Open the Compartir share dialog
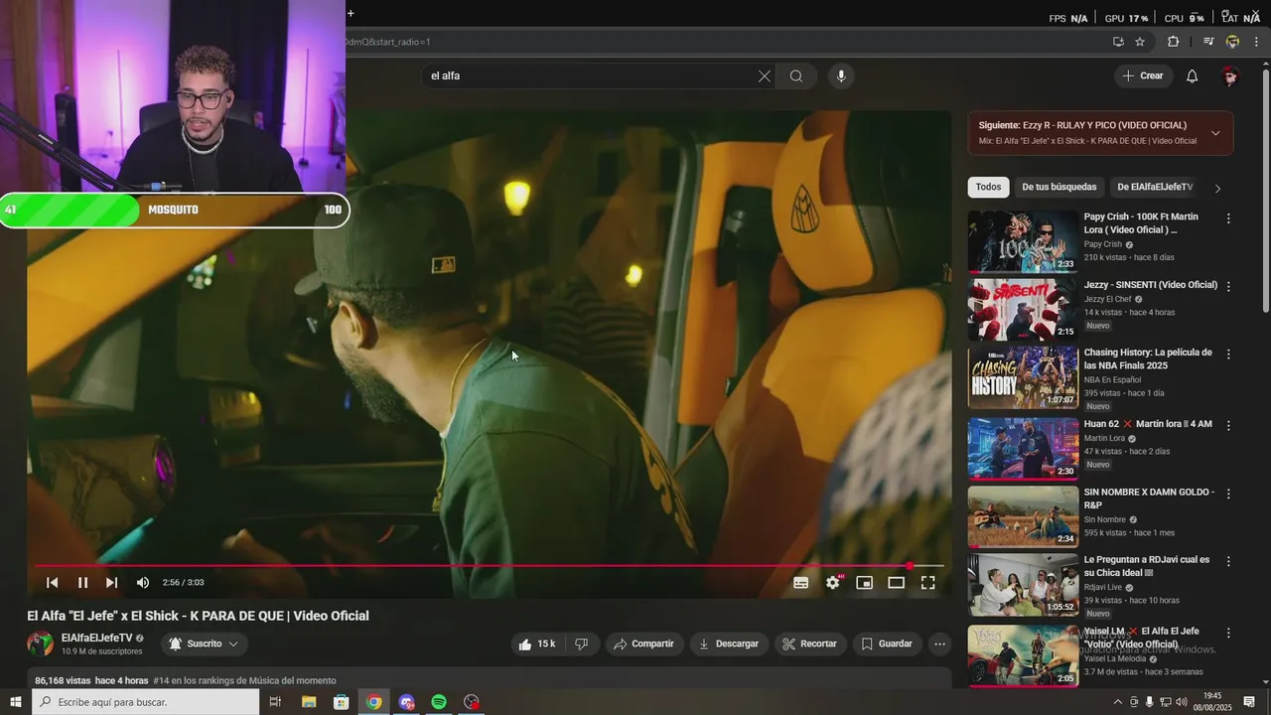Viewport: 1271px width, 715px height. coord(644,643)
